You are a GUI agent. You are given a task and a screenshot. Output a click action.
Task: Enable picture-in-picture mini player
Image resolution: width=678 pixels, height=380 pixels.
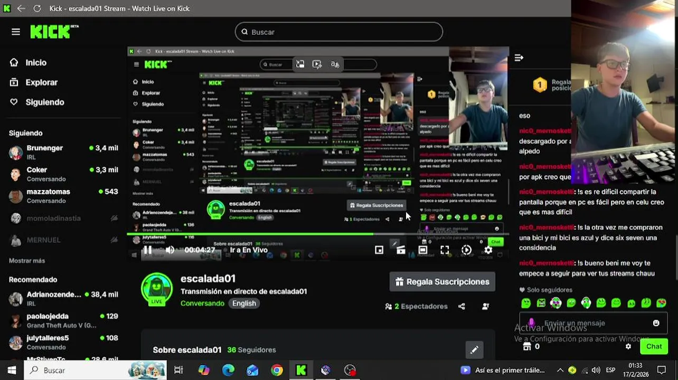(379, 250)
